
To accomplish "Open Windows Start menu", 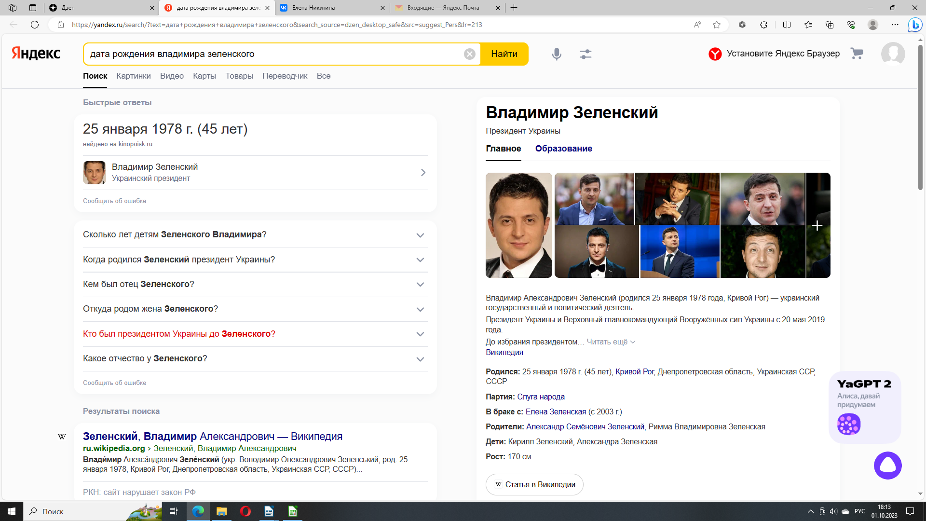I will [x=12, y=511].
